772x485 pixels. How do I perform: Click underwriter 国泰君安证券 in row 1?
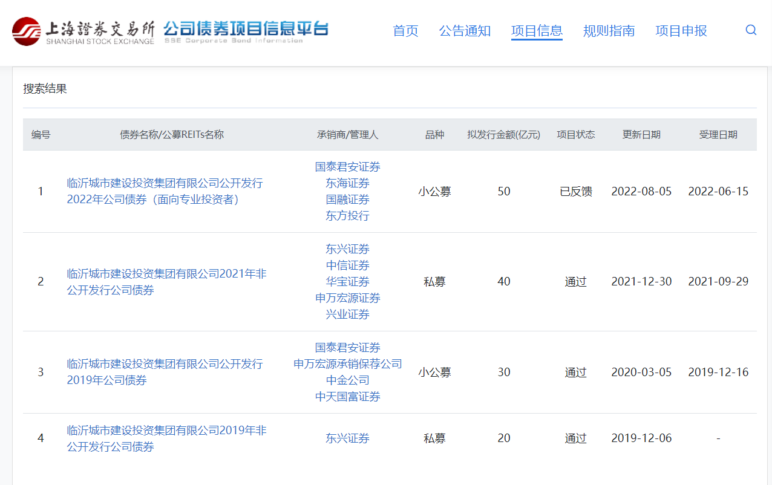point(347,167)
